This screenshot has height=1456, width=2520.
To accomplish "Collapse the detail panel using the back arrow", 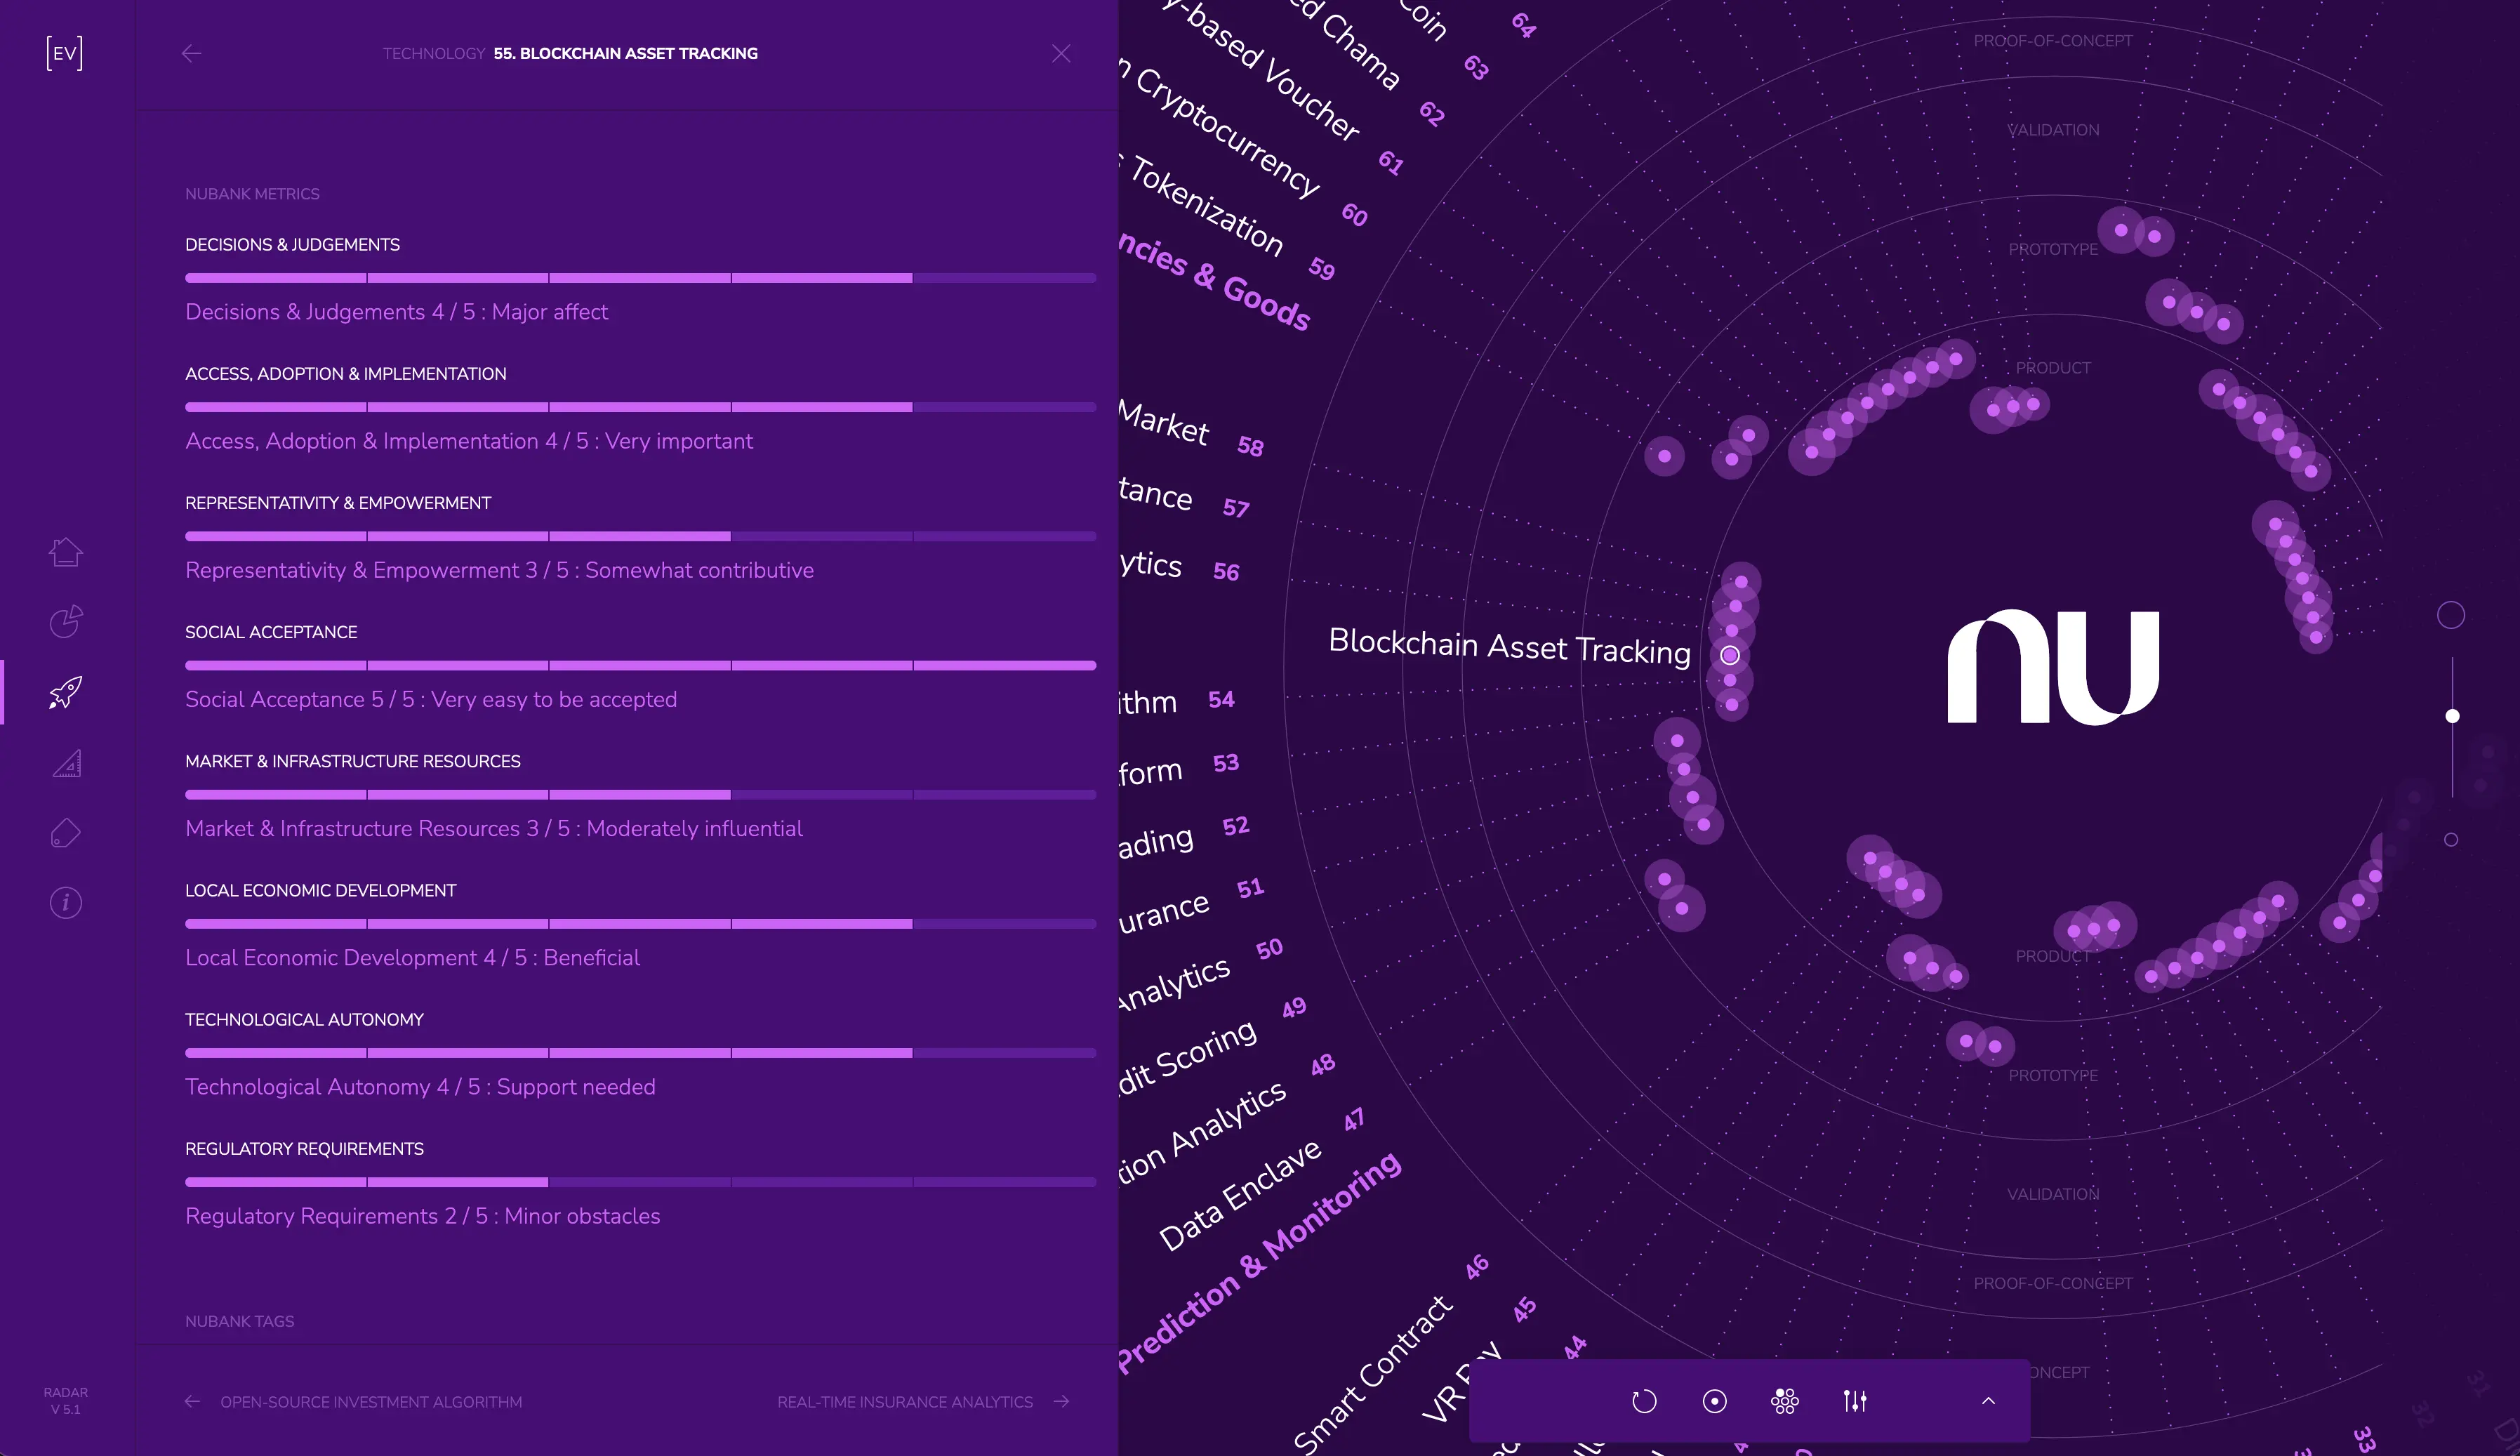I will (x=192, y=53).
